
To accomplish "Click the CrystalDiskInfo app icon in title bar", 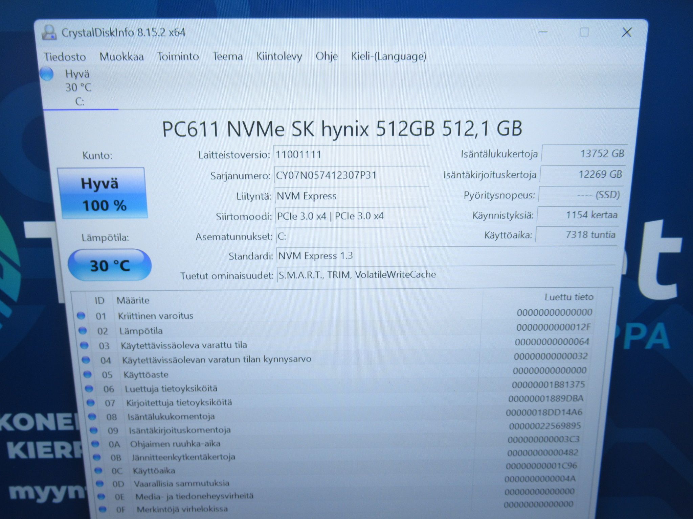I will (49, 33).
